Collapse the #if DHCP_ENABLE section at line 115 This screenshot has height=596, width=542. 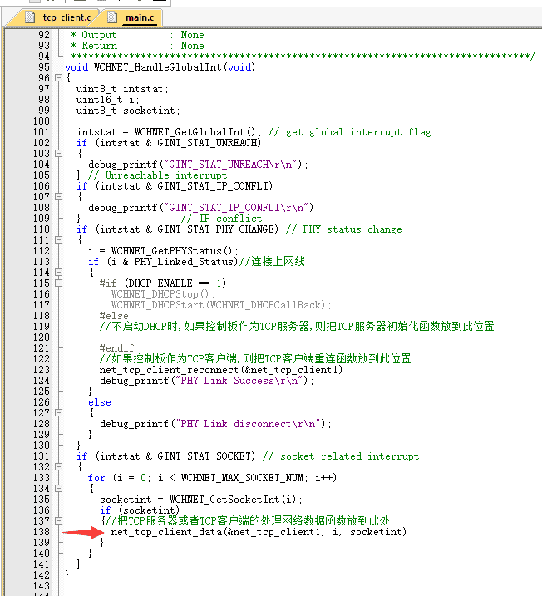pyautogui.click(x=58, y=283)
